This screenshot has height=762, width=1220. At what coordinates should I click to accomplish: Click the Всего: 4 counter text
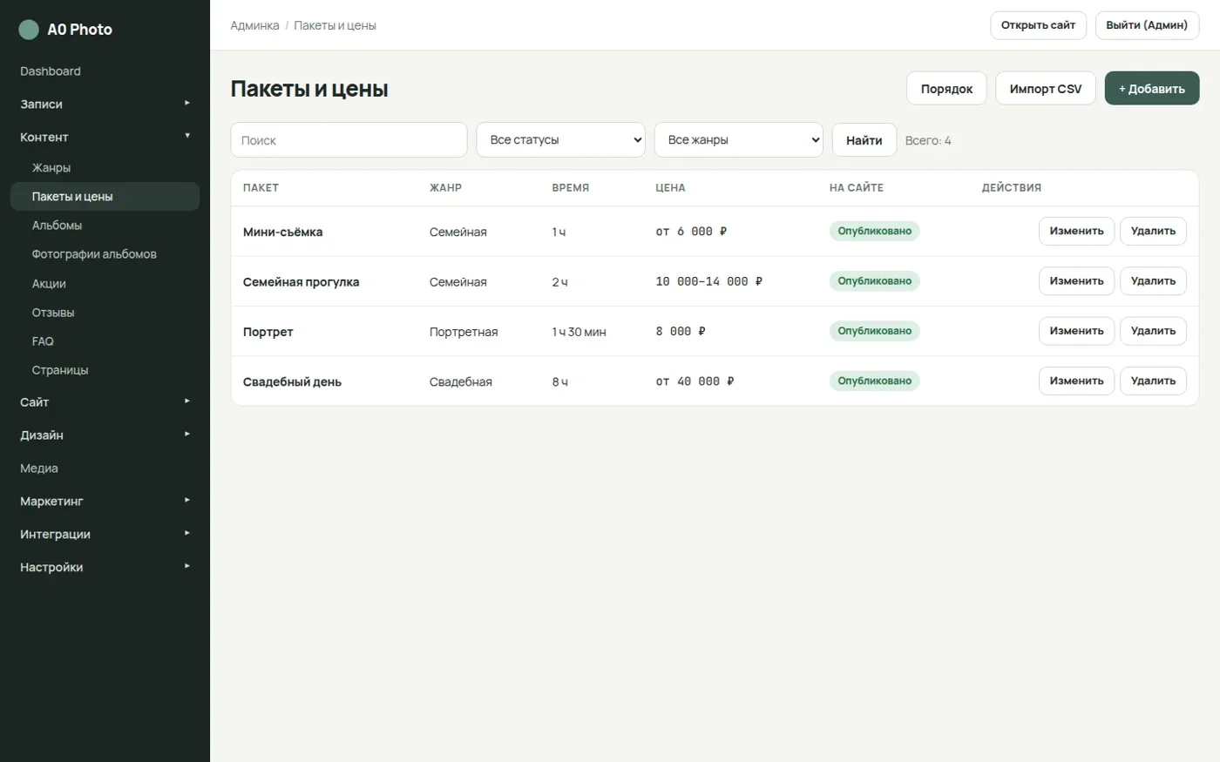(x=928, y=140)
